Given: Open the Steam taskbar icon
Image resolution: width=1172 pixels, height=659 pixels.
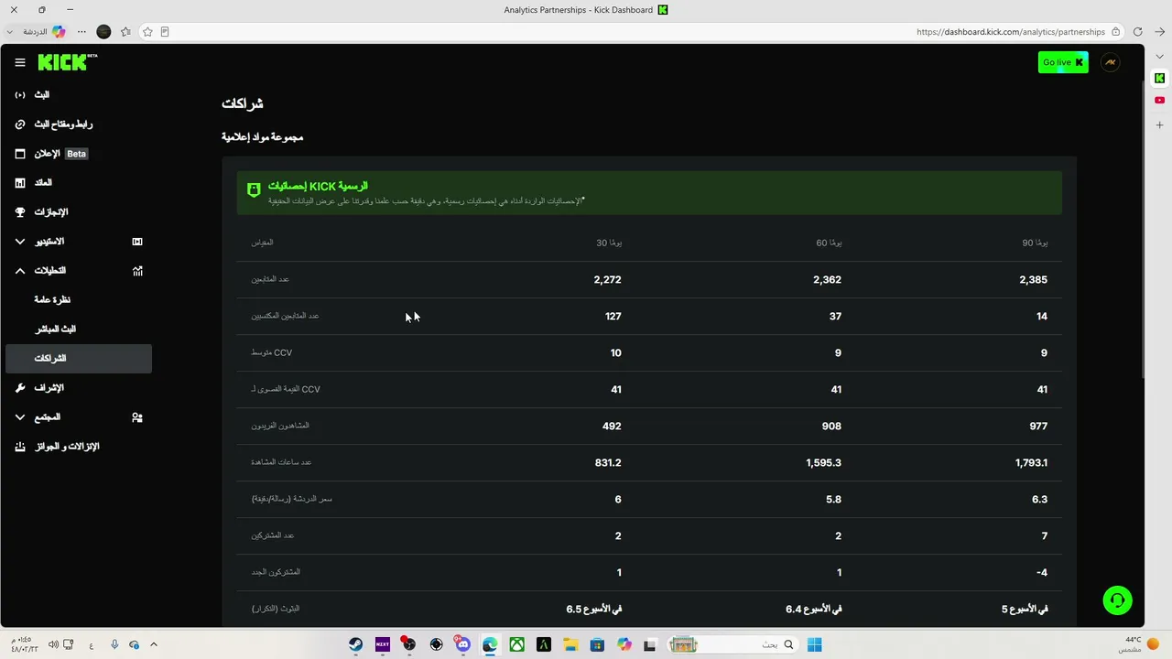Looking at the screenshot, I should 355,644.
